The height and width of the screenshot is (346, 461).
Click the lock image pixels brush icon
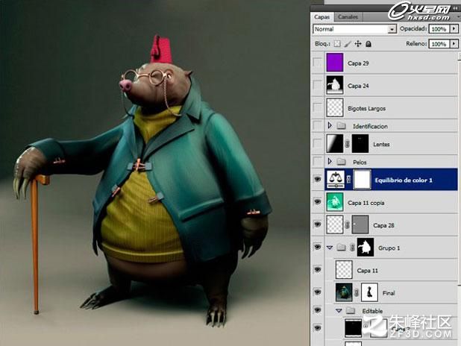pos(348,44)
